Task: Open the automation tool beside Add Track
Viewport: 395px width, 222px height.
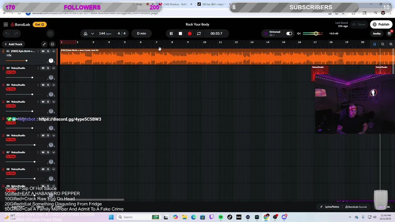Action: coord(44,44)
